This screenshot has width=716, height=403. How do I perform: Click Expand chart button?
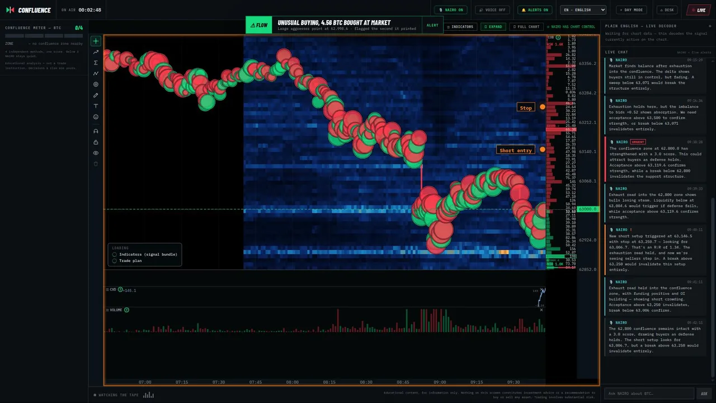[x=493, y=27]
